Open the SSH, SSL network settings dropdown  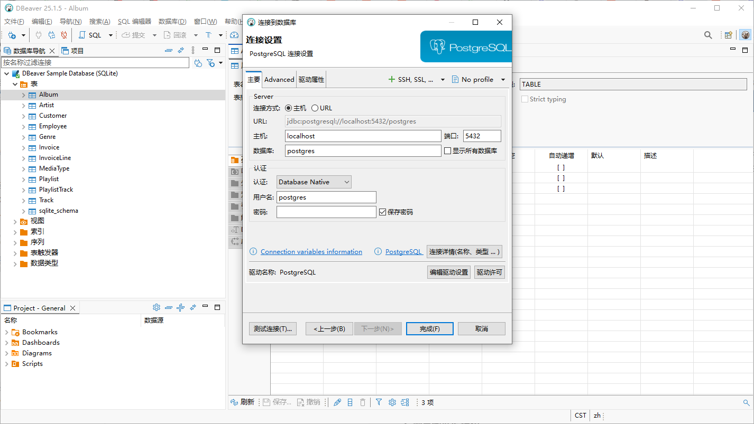tap(442, 79)
